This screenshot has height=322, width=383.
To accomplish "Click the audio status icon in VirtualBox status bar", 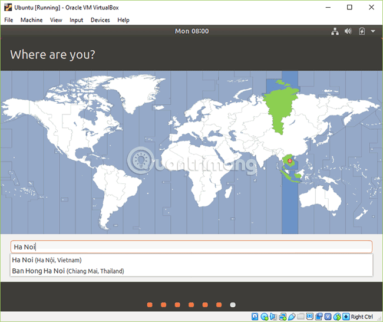I will tap(273, 317).
